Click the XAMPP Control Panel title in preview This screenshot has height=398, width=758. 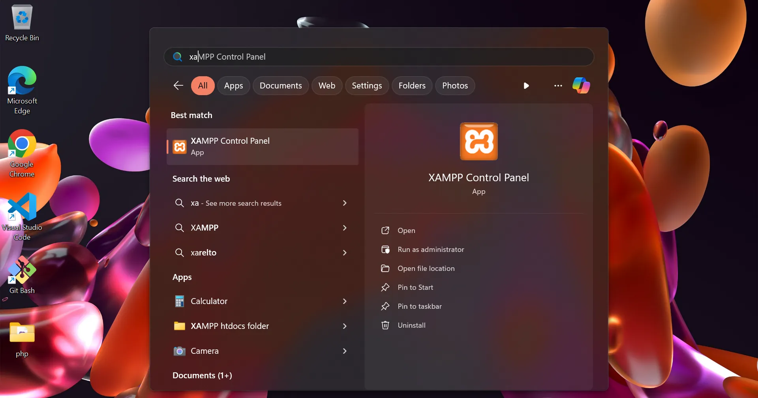click(x=478, y=178)
